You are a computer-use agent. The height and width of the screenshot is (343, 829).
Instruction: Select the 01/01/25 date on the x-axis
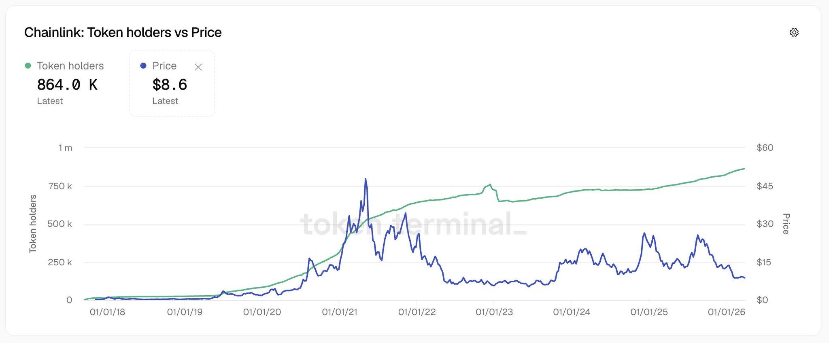tap(649, 312)
